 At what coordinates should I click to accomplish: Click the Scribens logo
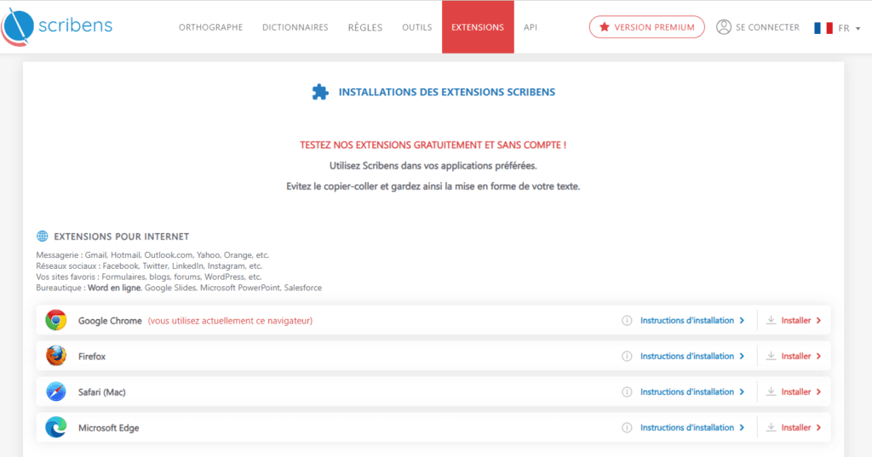[57, 26]
